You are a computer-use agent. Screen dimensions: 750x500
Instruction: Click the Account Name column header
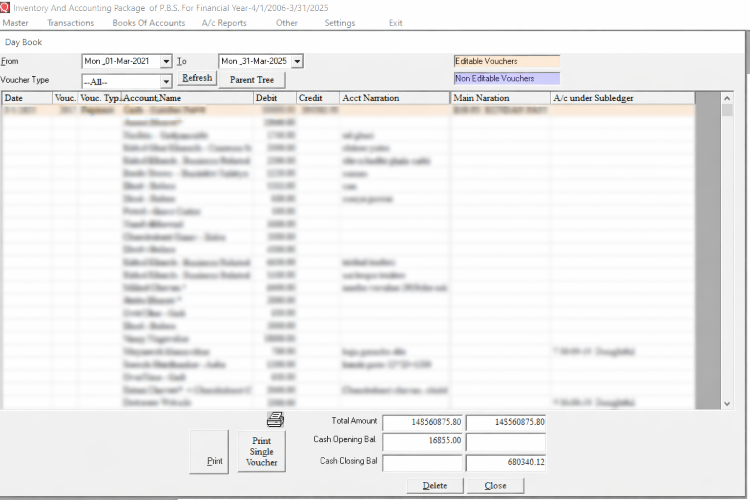[x=187, y=98]
